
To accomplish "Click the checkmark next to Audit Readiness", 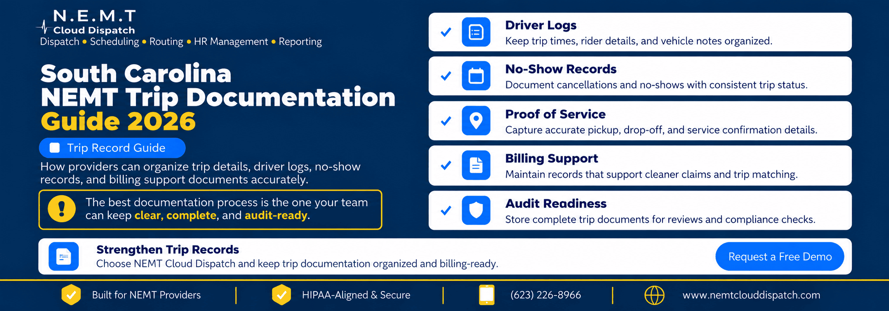I will (446, 210).
